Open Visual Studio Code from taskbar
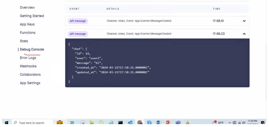269x127 pixels. (x=130, y=123)
